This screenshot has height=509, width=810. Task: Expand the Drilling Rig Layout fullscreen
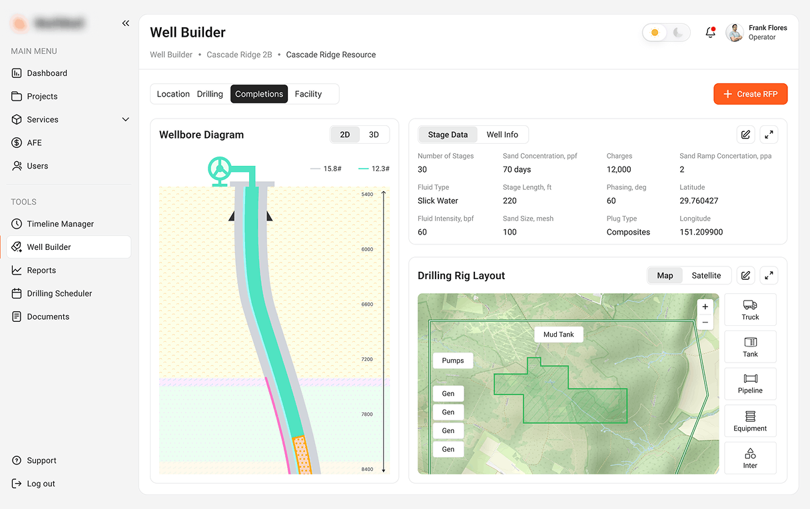point(769,275)
